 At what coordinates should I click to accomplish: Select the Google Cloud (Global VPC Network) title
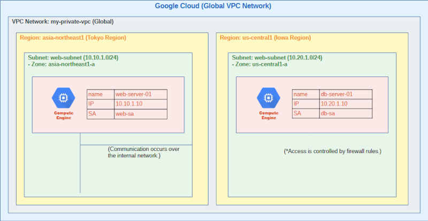point(213,6)
